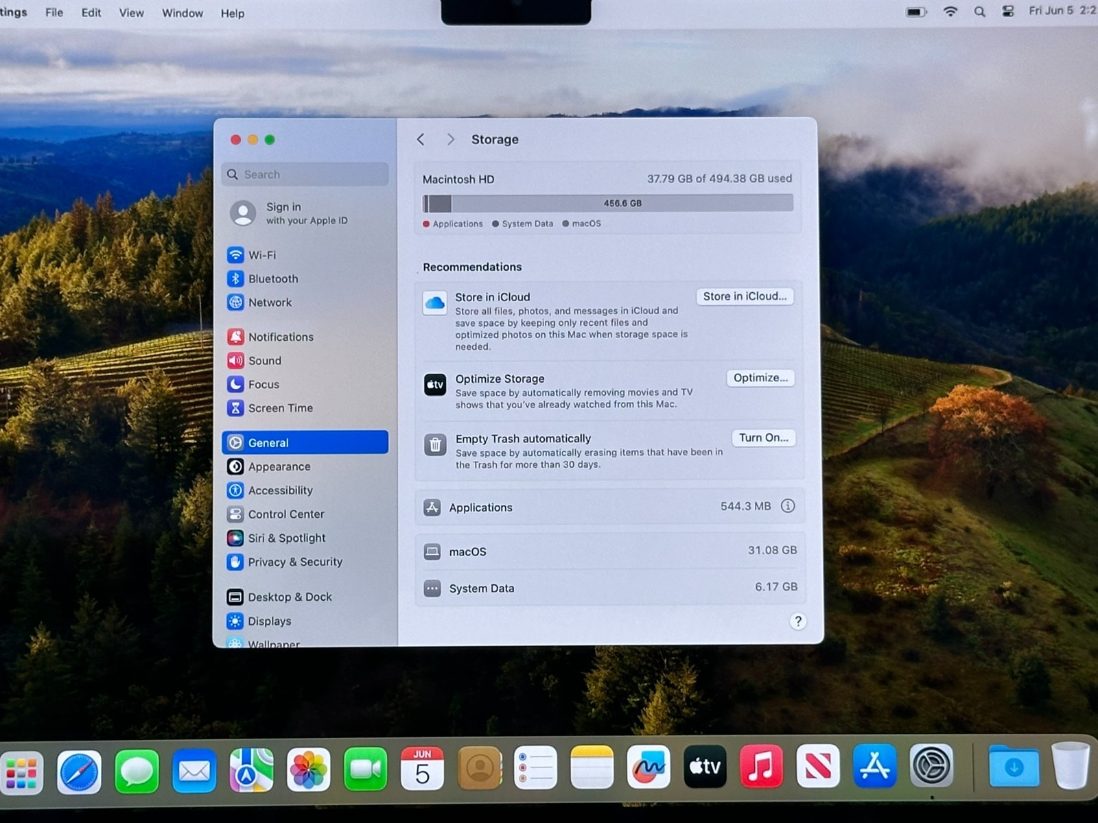Image resolution: width=1098 pixels, height=823 pixels.
Task: Click System Settings icon in Dock
Action: tap(931, 765)
